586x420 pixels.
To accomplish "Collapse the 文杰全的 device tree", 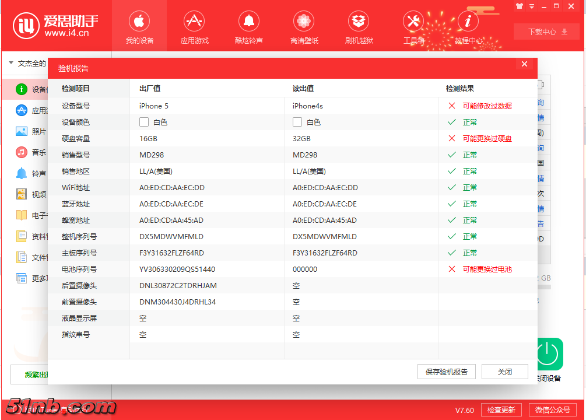I will 11,63.
